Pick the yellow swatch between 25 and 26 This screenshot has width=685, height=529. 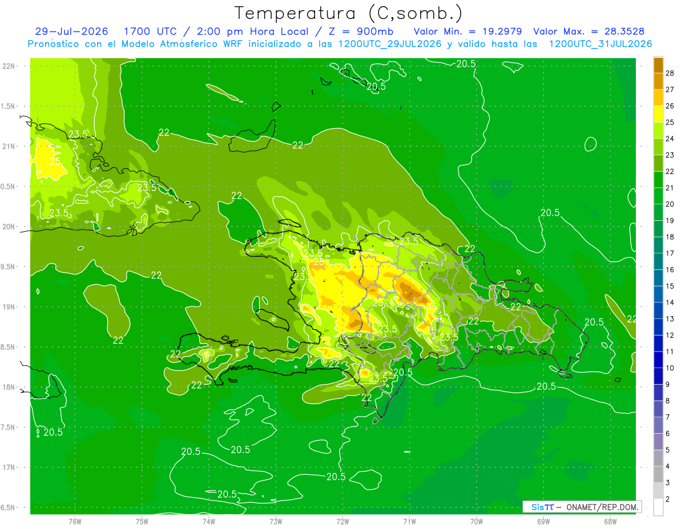(659, 114)
